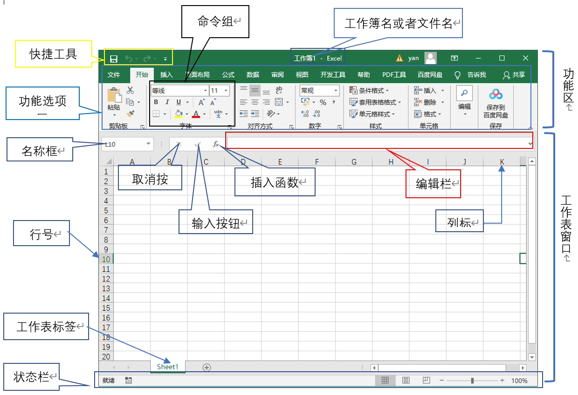The width and height of the screenshot is (578, 395).
Task: Switch to the 公式 tab
Action: (x=228, y=74)
